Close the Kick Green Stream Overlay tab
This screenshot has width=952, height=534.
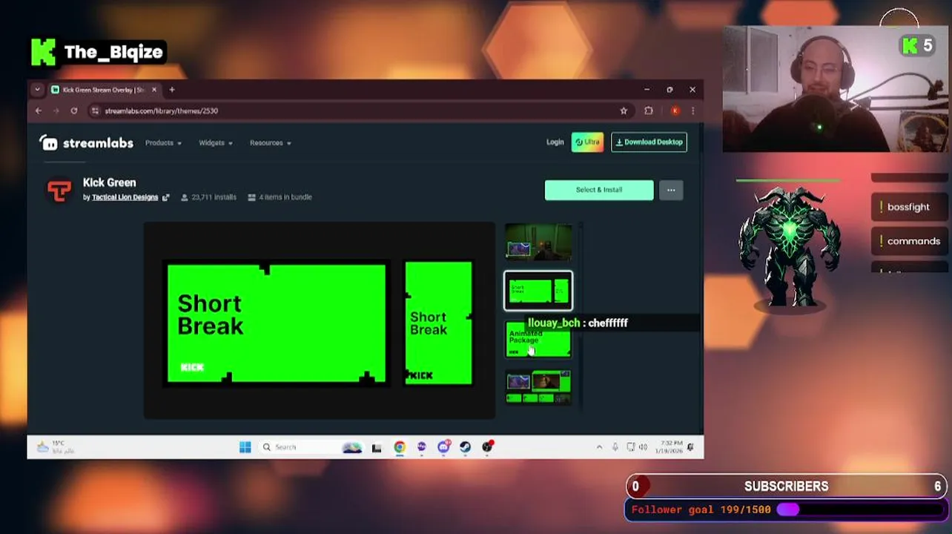pyautogui.click(x=154, y=90)
